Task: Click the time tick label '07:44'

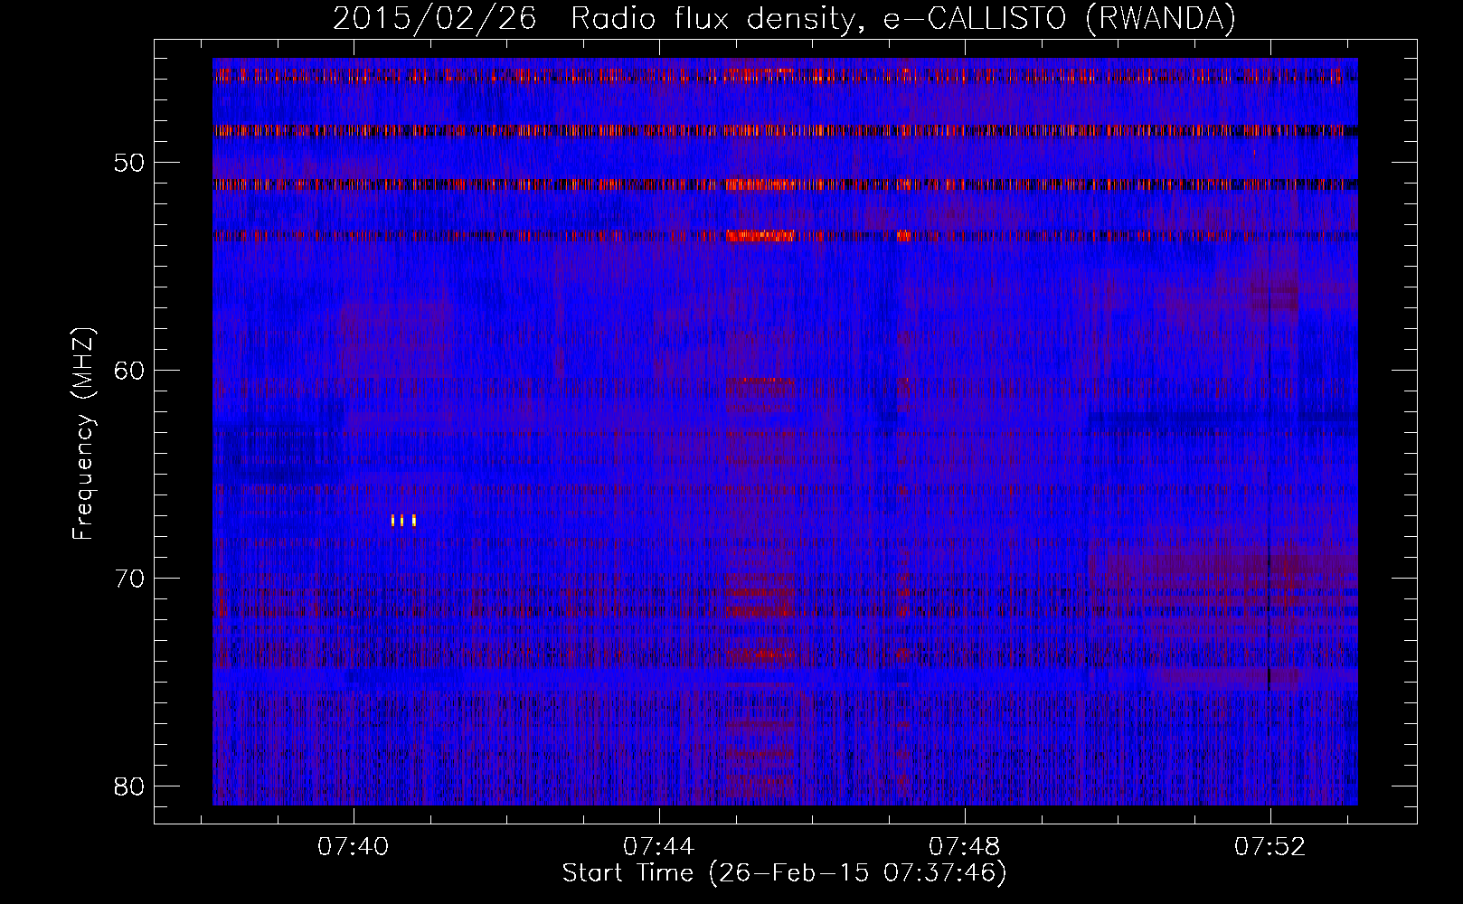Action: [659, 846]
